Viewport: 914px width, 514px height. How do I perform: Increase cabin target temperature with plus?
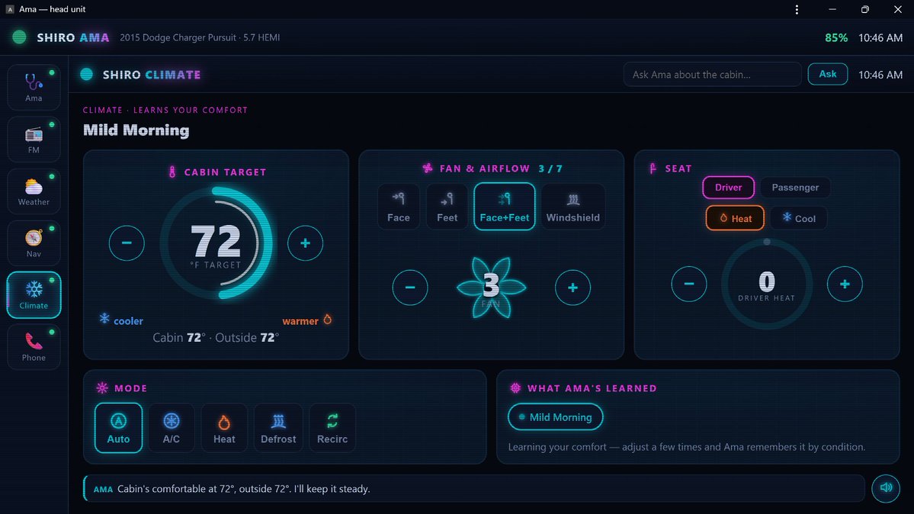click(x=305, y=243)
